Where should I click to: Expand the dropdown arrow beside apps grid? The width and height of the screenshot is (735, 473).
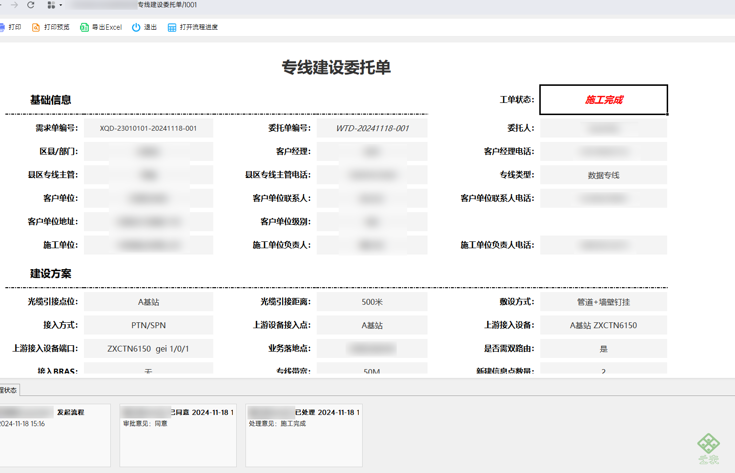(61, 5)
